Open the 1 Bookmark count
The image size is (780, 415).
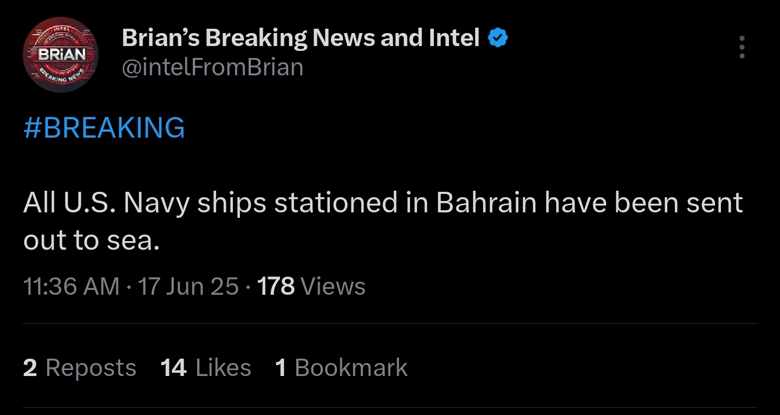(x=341, y=367)
